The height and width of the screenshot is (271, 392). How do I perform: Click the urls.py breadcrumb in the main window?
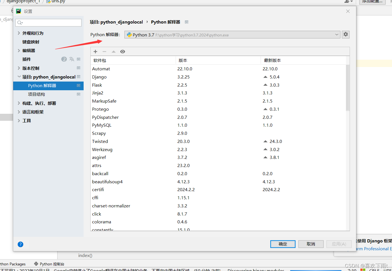[x=56, y=1]
